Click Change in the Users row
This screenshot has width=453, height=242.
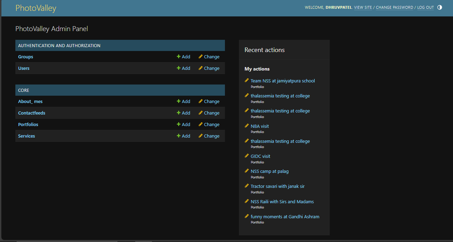click(209, 68)
